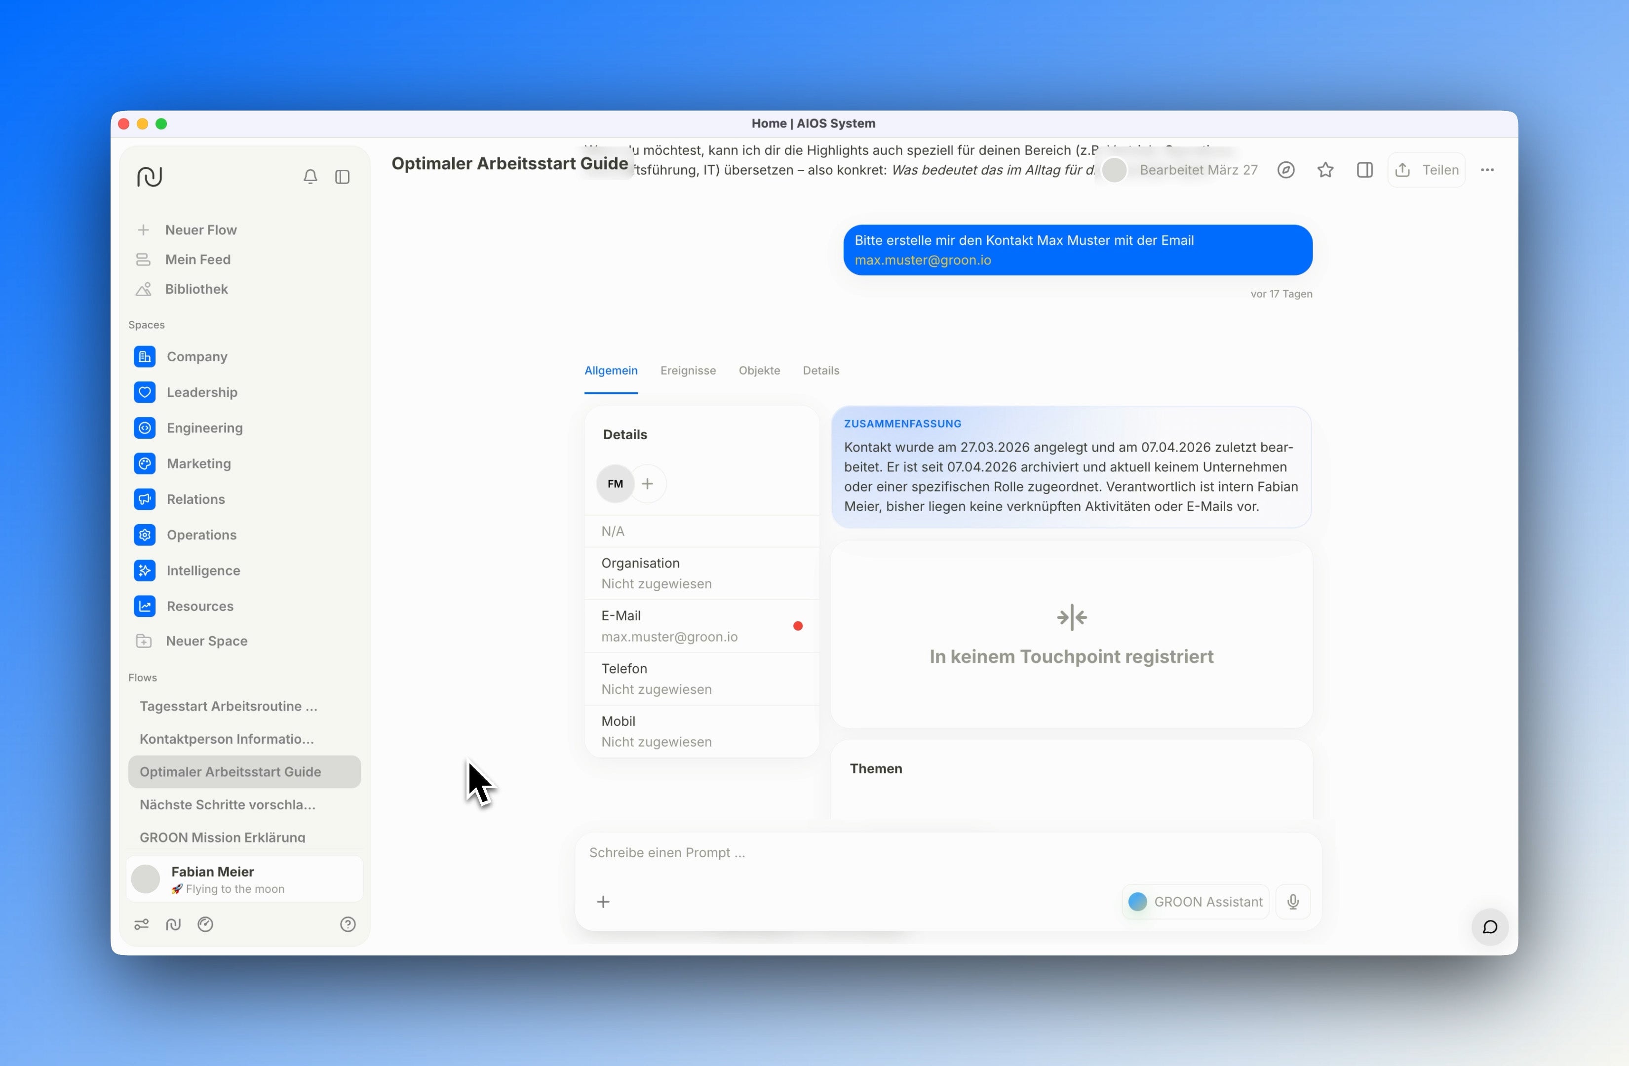Click the GROON icon in sidebar footer
This screenshot has height=1066, width=1629.
pos(173,924)
